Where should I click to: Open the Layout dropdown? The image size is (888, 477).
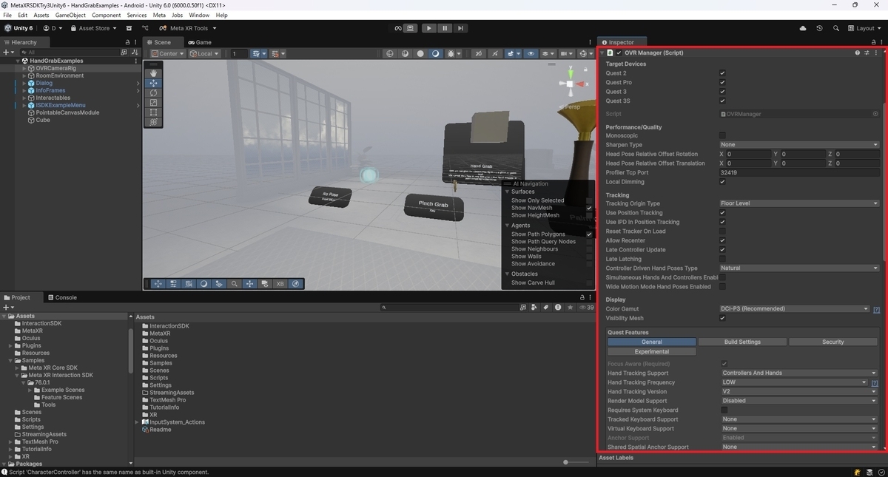coord(864,28)
